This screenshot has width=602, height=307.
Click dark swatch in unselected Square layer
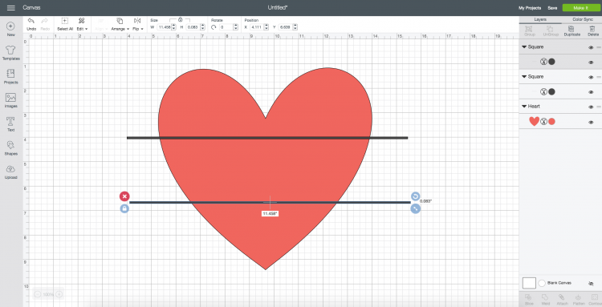551,91
